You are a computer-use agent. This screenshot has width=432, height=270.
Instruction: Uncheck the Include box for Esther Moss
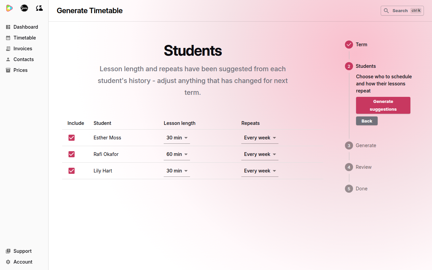click(x=72, y=138)
